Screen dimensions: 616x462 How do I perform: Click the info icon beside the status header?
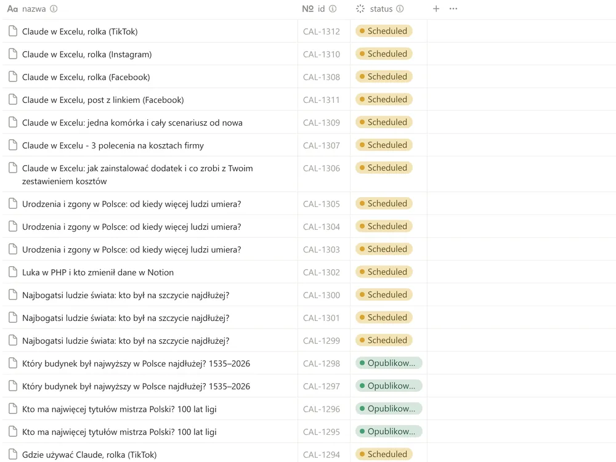coord(400,9)
